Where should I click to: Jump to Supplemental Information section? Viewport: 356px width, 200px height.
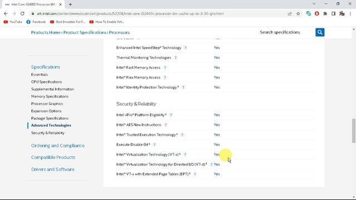[x=52, y=89]
